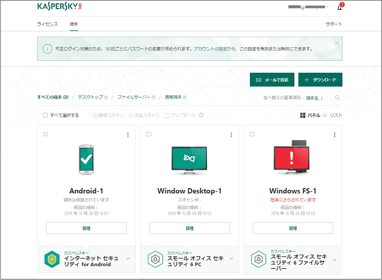Open the notification bell
This screenshot has width=382, height=280.
tap(339, 8)
